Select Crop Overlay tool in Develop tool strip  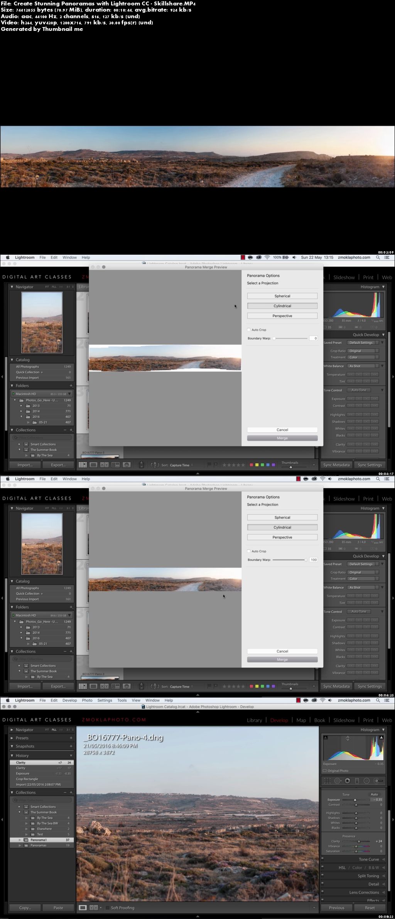[327, 781]
